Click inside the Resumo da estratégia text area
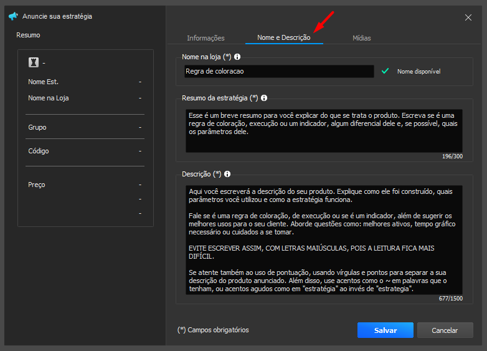Image resolution: width=487 pixels, height=351 pixels. pyautogui.click(x=324, y=130)
